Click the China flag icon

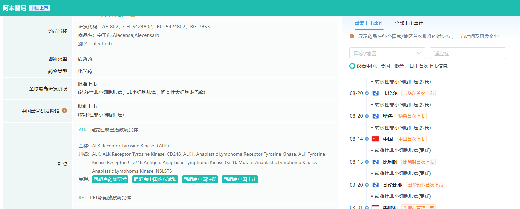click(x=375, y=139)
